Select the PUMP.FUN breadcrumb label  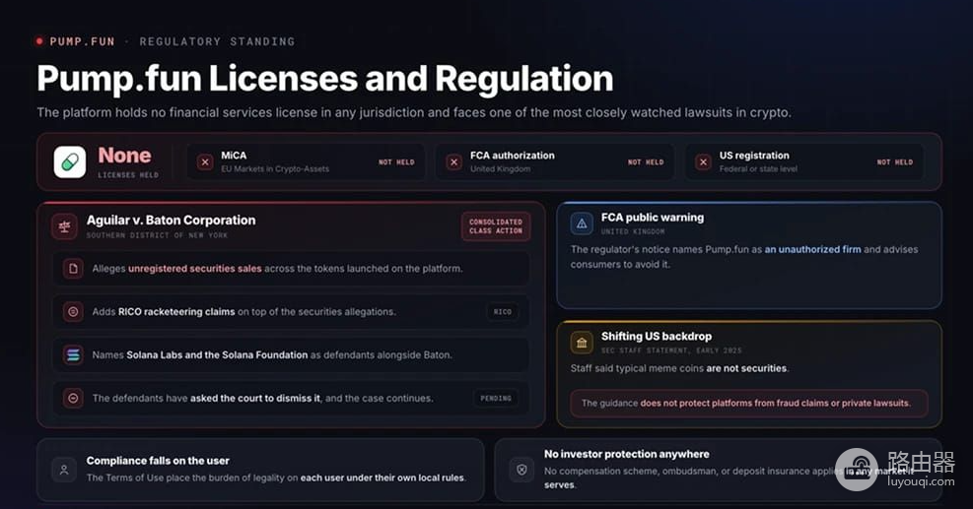tap(82, 41)
